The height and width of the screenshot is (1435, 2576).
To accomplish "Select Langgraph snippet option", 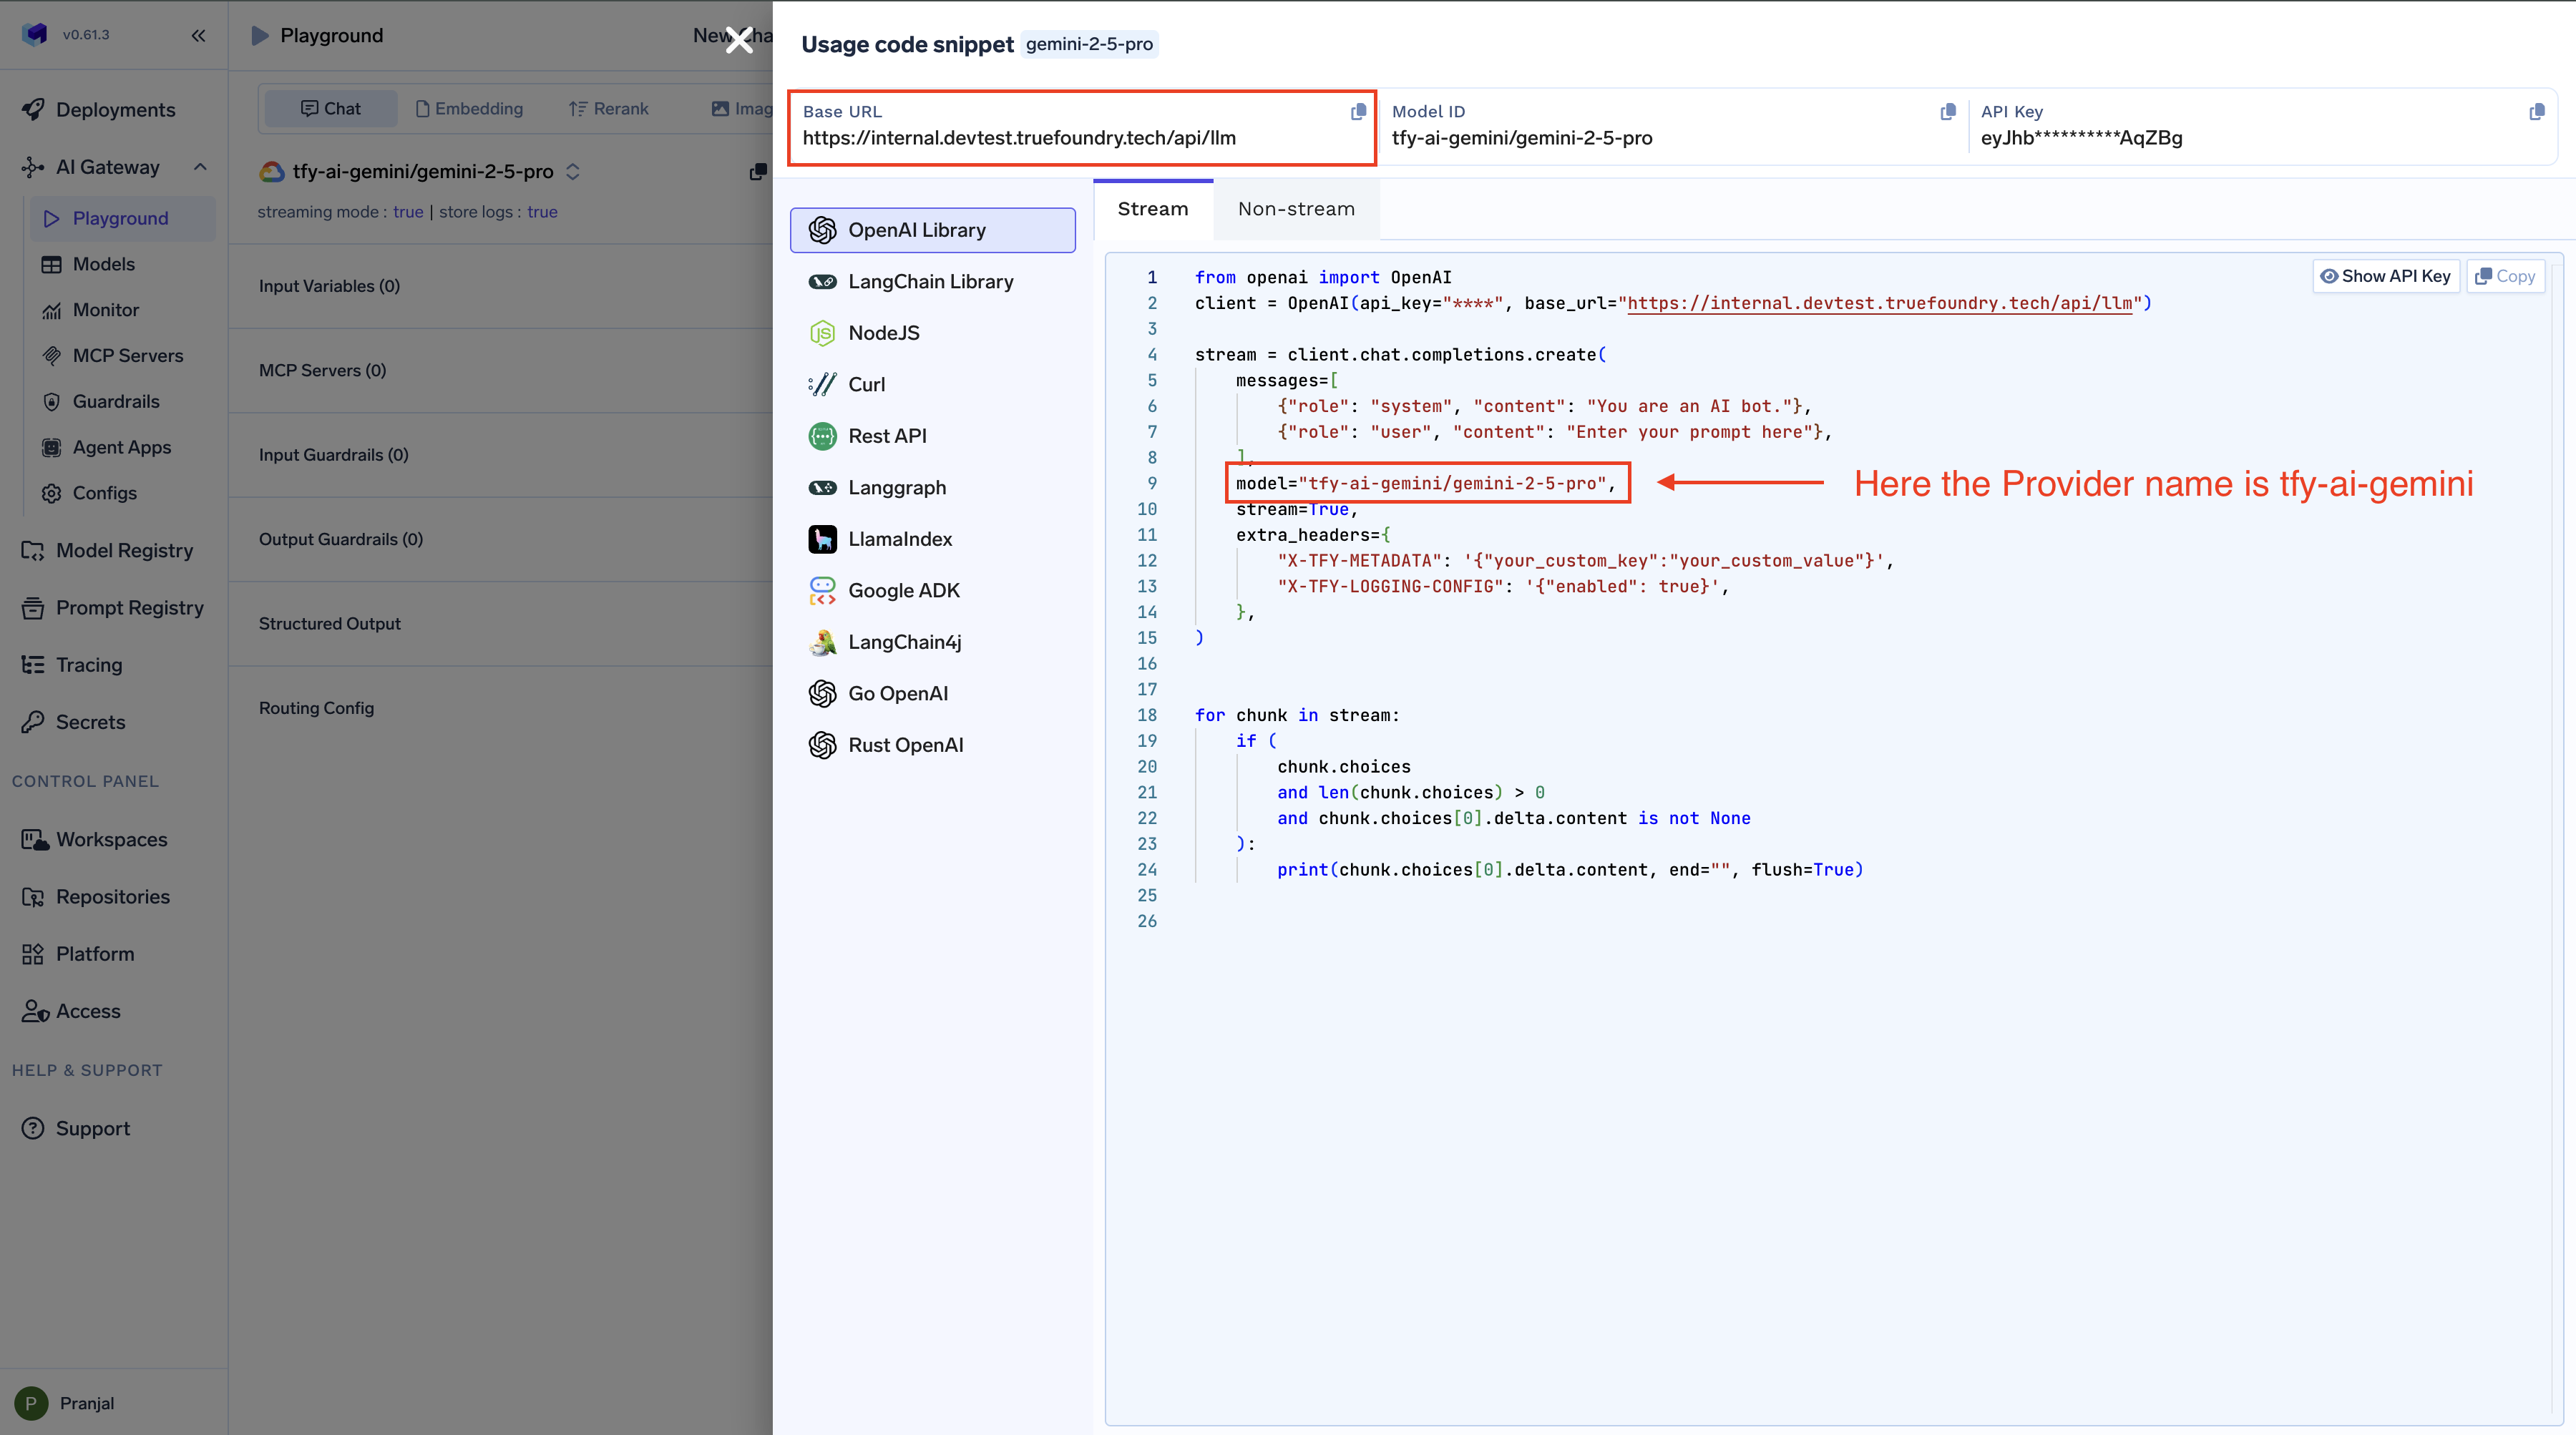I will (x=932, y=487).
